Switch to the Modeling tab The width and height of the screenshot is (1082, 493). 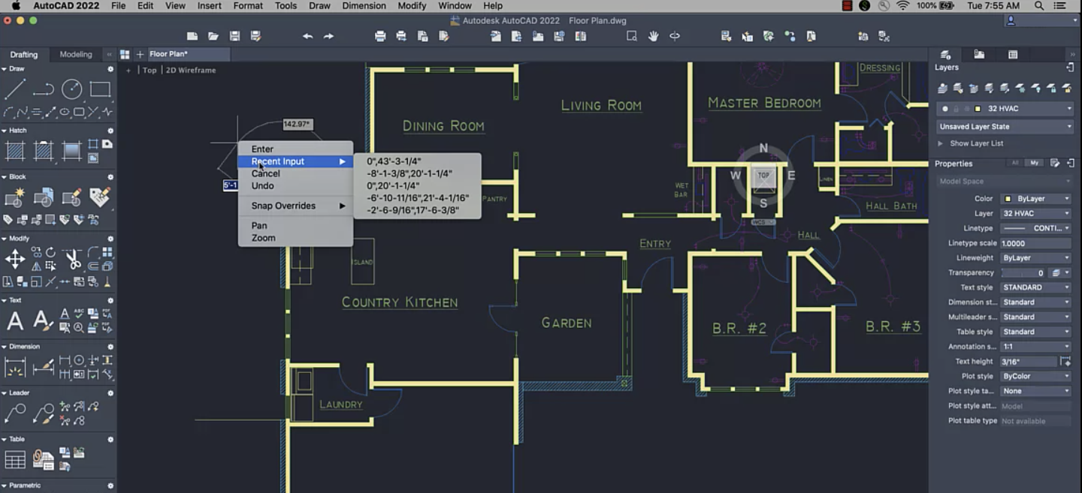coord(76,54)
